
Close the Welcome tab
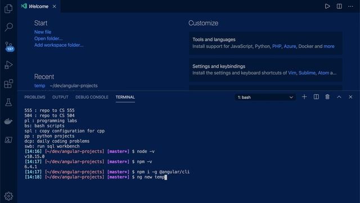coord(54,6)
